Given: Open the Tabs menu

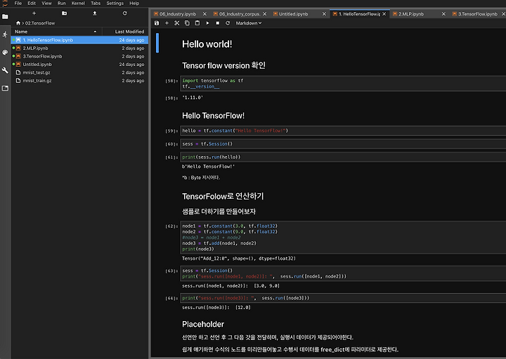Looking at the screenshot, I should (x=96, y=4).
